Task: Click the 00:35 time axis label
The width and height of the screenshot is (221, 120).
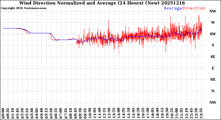Action: [8, 114]
